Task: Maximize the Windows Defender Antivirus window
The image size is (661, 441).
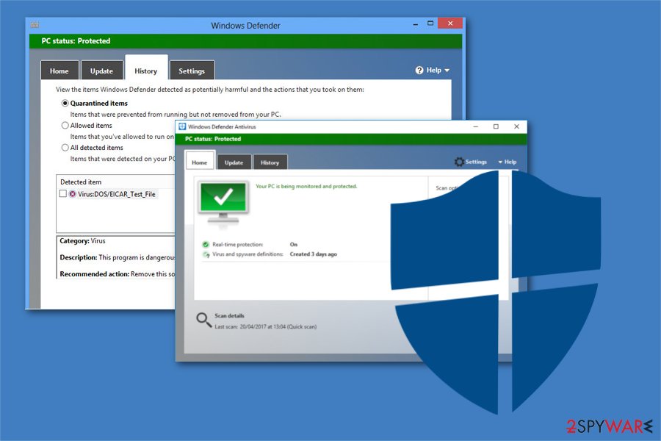Action: tap(496, 126)
